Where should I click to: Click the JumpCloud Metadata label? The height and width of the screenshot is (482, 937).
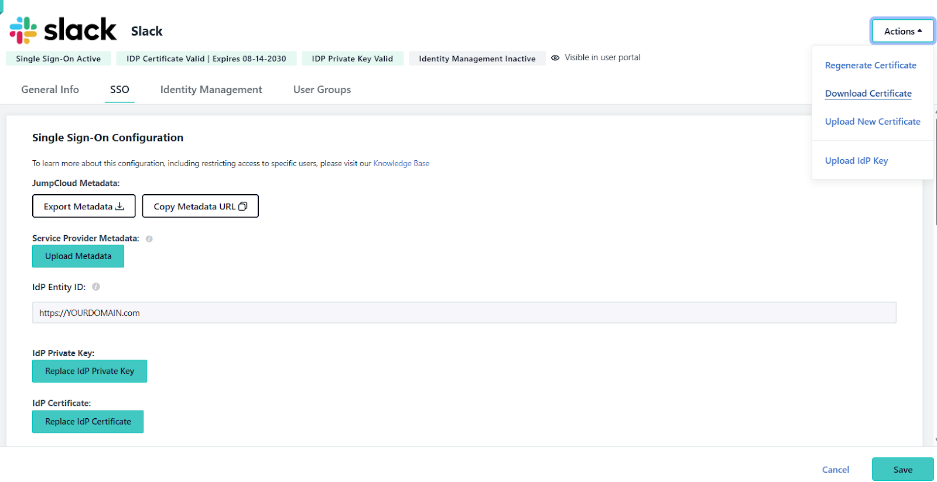76,183
